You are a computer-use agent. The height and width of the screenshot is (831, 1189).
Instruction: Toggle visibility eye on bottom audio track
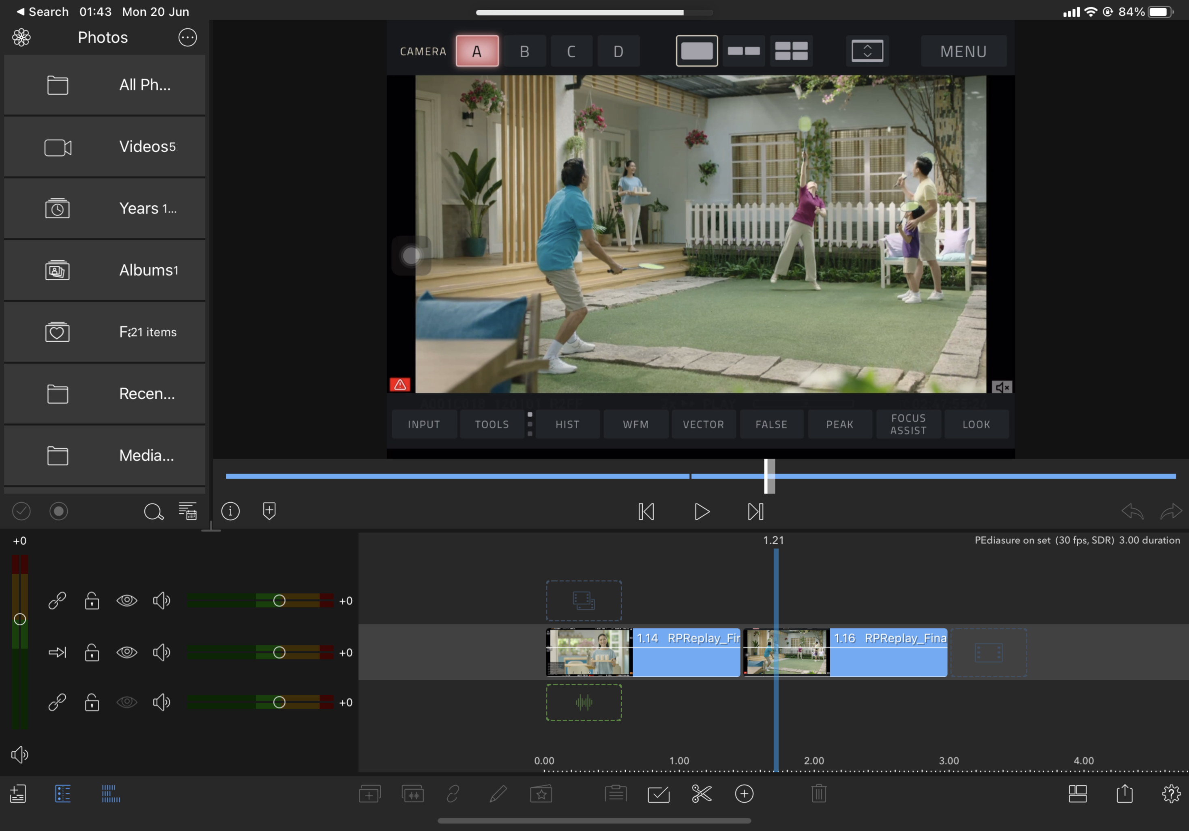coord(127,702)
